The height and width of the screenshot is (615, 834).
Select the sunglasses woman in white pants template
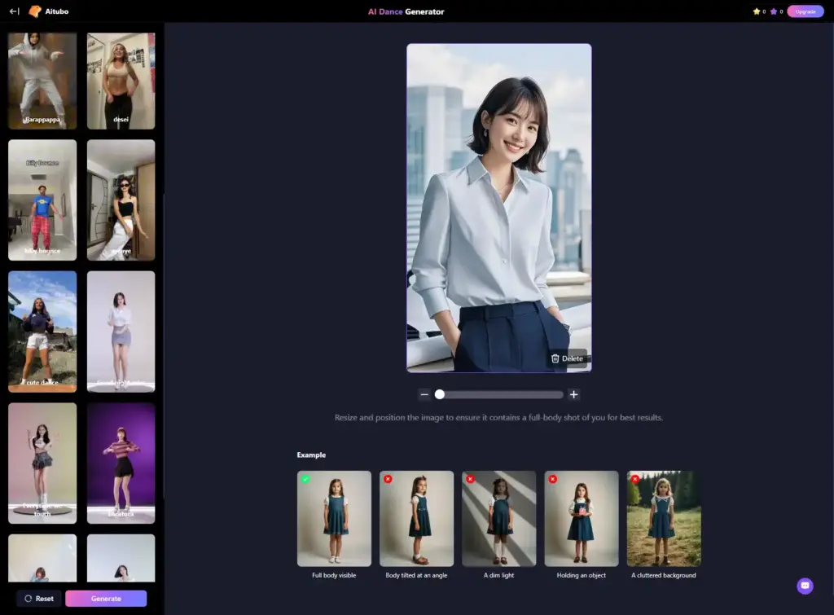(121, 200)
